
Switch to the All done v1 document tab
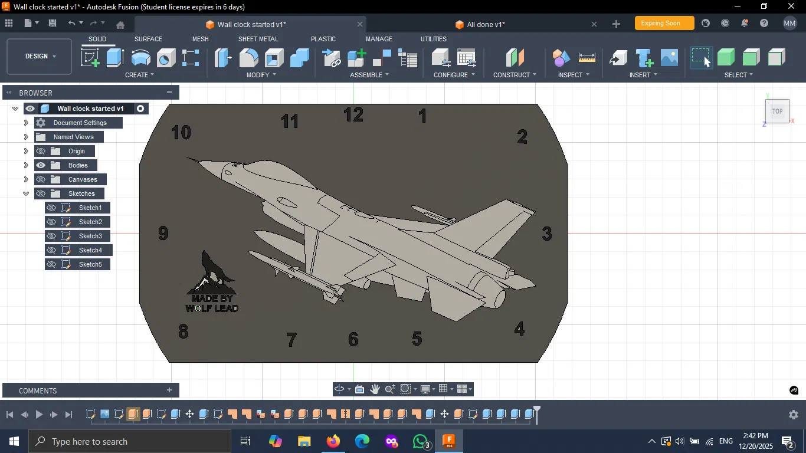tap(486, 25)
